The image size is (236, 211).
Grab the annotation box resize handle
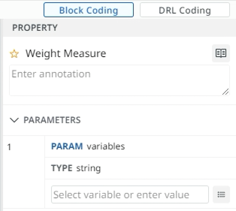(225, 92)
